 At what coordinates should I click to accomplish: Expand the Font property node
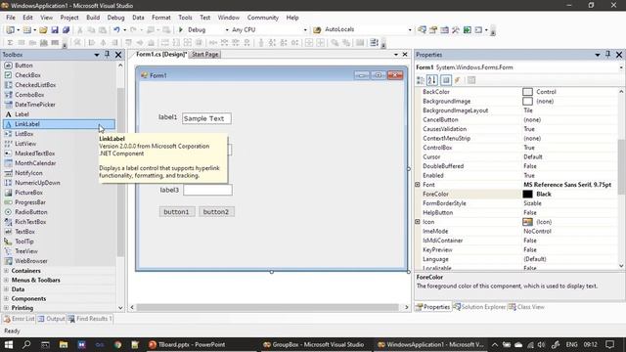click(418, 185)
